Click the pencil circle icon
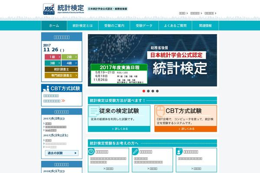This screenshot has height=173, width=260. (135, 151)
